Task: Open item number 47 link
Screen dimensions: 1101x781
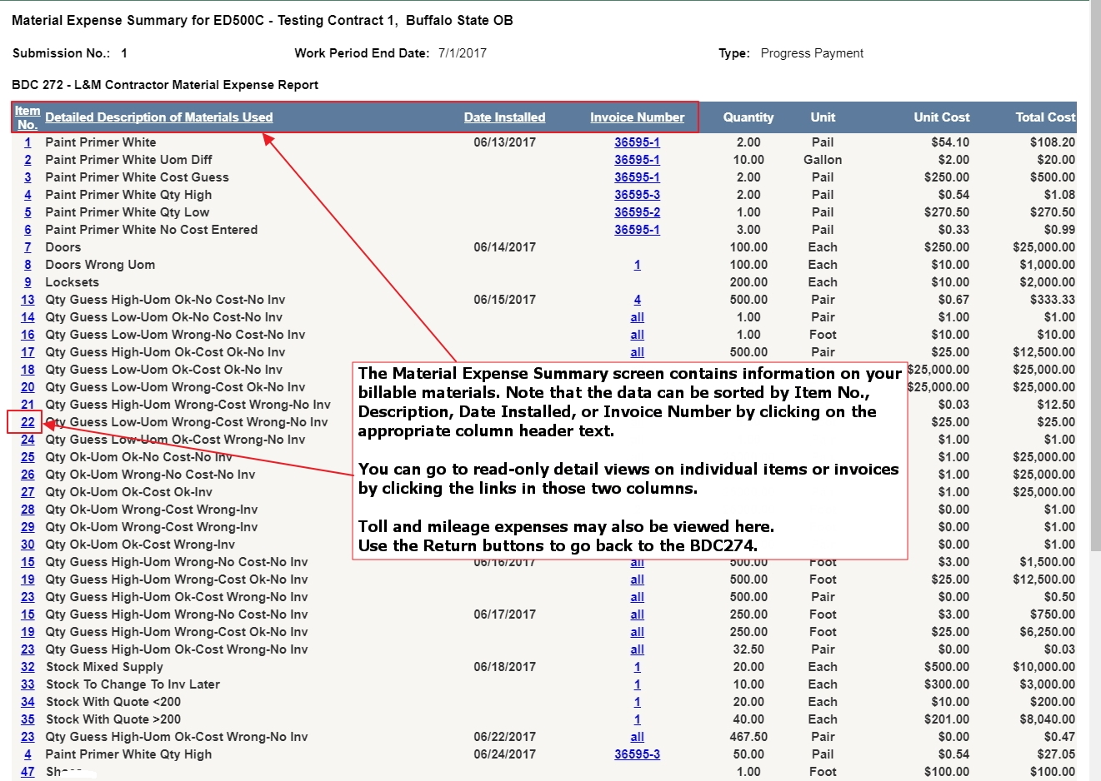Action: 28,772
